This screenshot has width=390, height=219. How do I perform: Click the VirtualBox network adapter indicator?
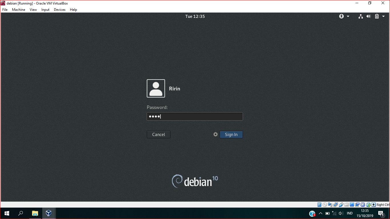click(335, 204)
